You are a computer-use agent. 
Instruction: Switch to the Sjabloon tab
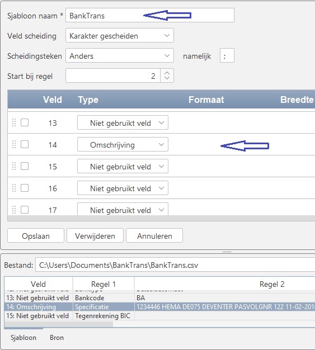coord(23,338)
